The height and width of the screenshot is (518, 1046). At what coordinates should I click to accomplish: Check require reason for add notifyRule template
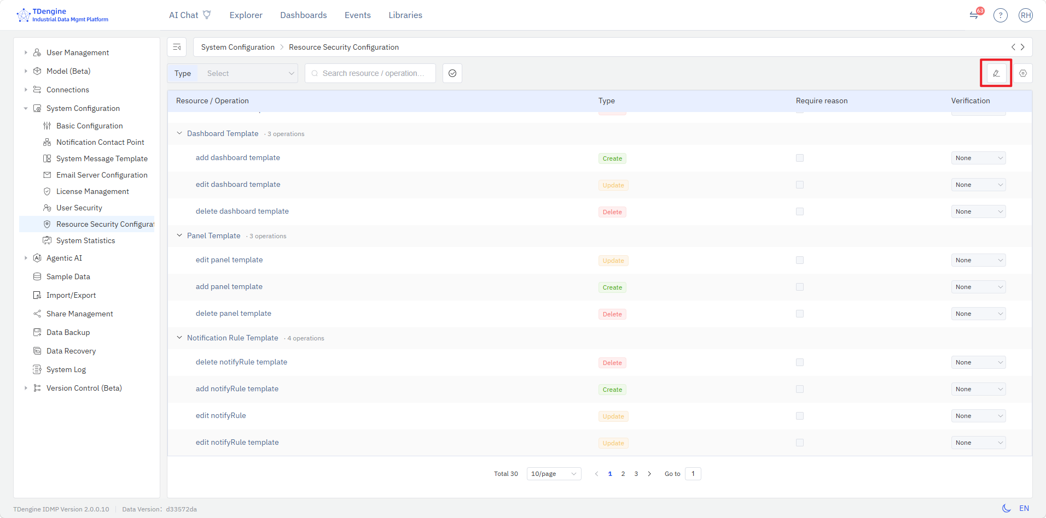pos(800,389)
